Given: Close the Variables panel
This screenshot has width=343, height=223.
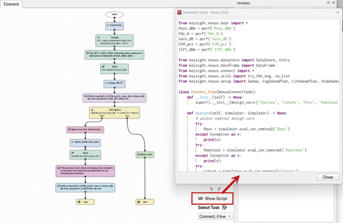Looking at the screenshot, I should pyautogui.click(x=333, y=2).
